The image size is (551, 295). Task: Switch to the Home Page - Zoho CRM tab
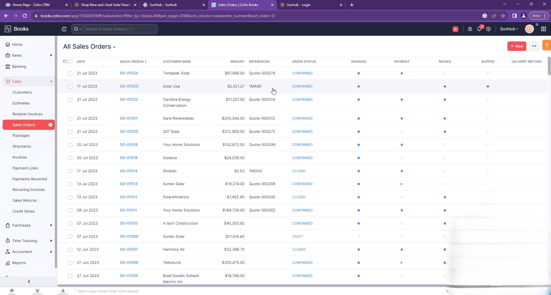point(36,5)
